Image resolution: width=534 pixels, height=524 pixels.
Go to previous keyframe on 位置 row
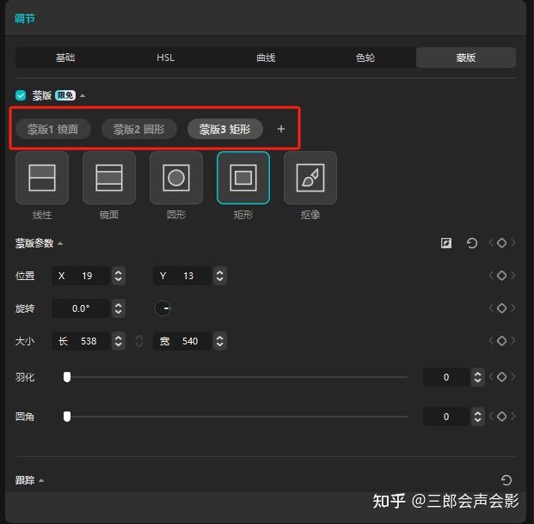[491, 275]
